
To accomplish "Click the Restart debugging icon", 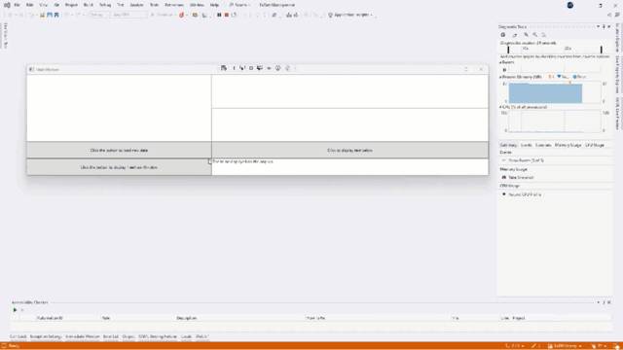I will (234, 15).
